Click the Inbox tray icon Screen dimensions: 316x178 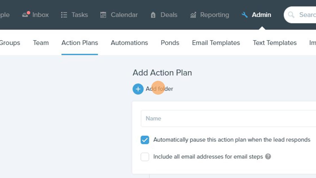coord(26,14)
